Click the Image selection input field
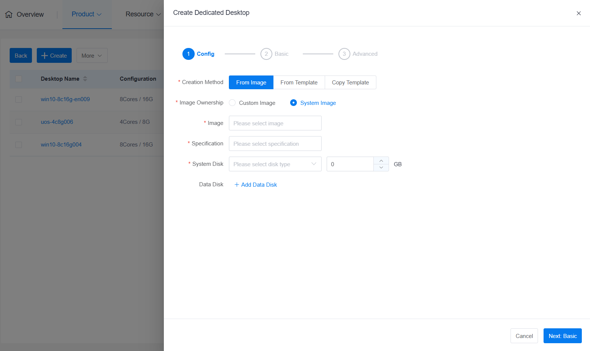This screenshot has width=590, height=351. (275, 123)
